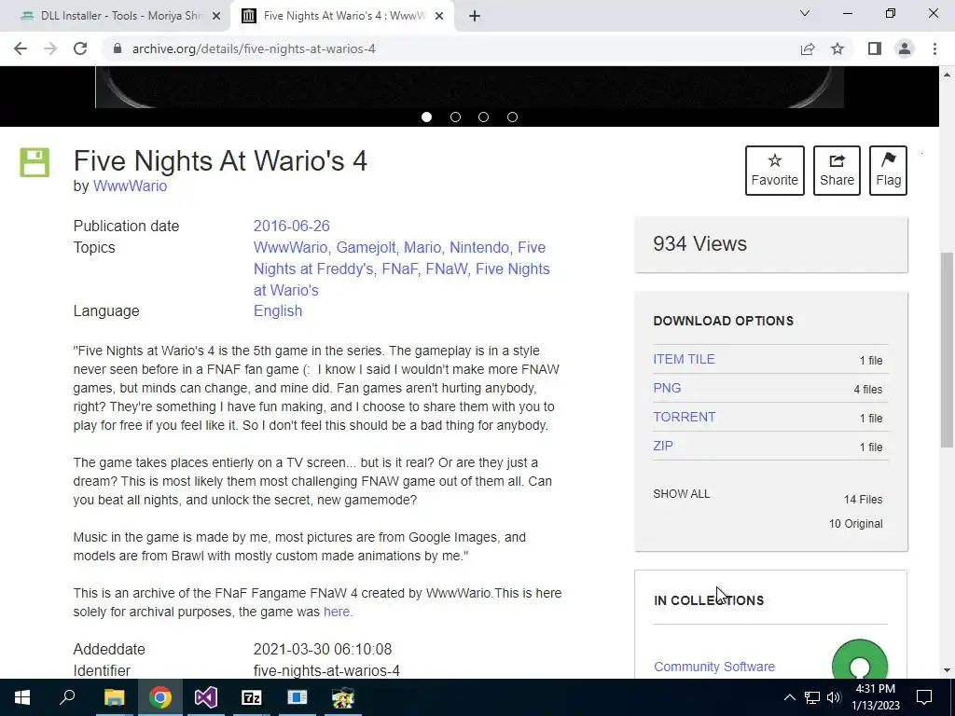Screen dimensions: 955x716
Task: Download the TORRENT file
Action: [x=684, y=417]
